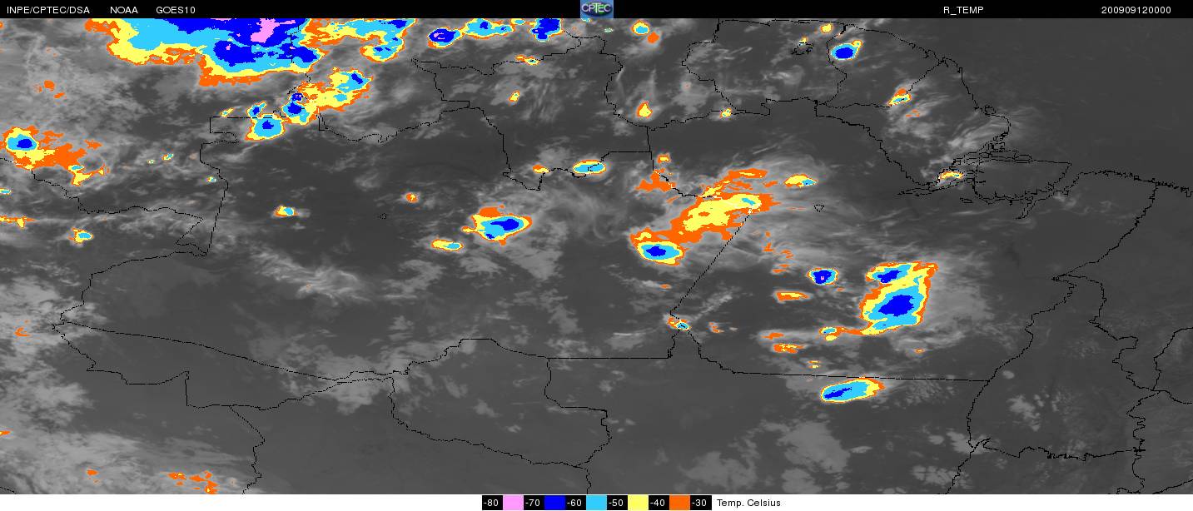Click the -50 legend label
Viewport: 1193px width, 511px height.
click(617, 503)
